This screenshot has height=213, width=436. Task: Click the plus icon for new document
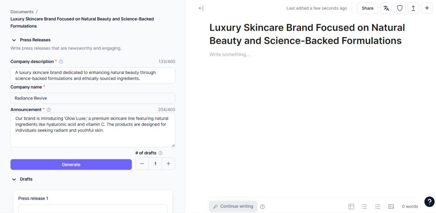click(x=427, y=8)
